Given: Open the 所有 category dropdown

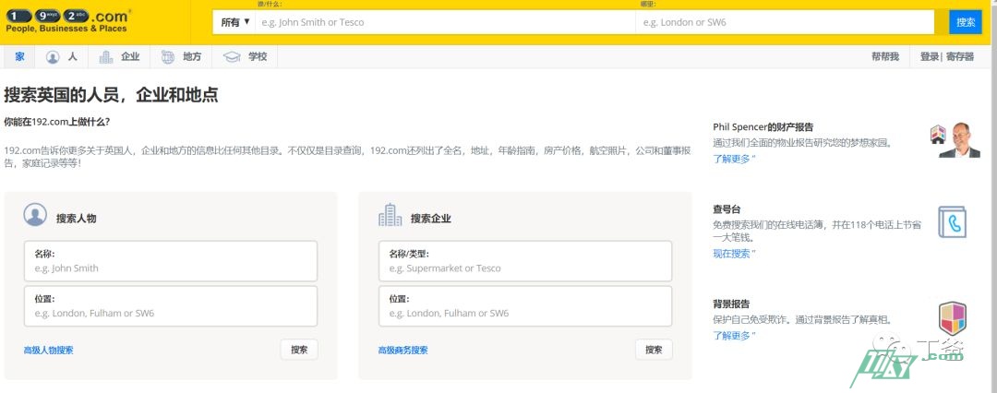Looking at the screenshot, I should click(234, 22).
